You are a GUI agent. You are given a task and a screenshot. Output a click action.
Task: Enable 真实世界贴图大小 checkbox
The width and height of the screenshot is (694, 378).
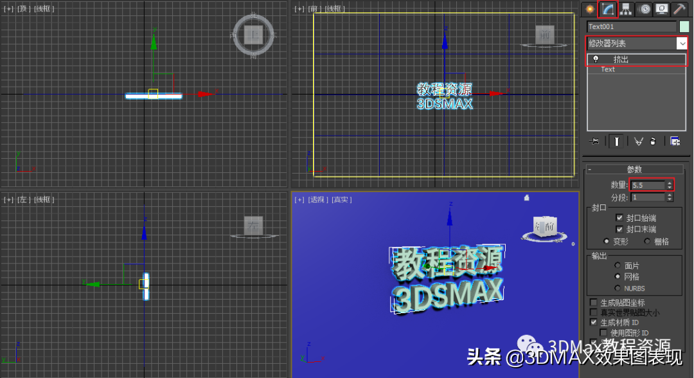click(594, 312)
